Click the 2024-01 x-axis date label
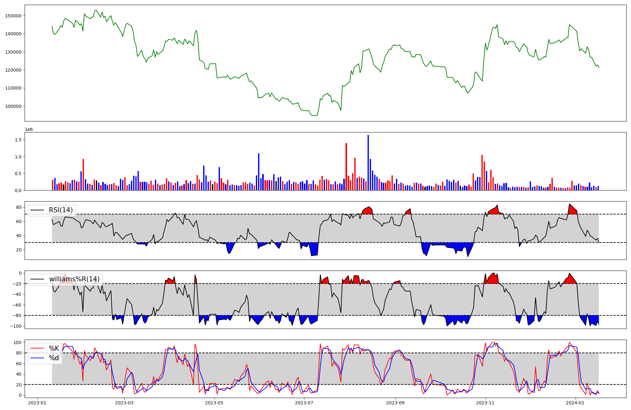Image resolution: width=631 pixels, height=410 pixels. point(575,403)
